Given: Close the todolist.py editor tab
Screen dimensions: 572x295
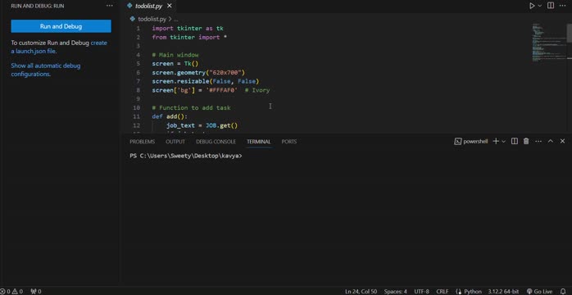Looking at the screenshot, I should pos(169,6).
